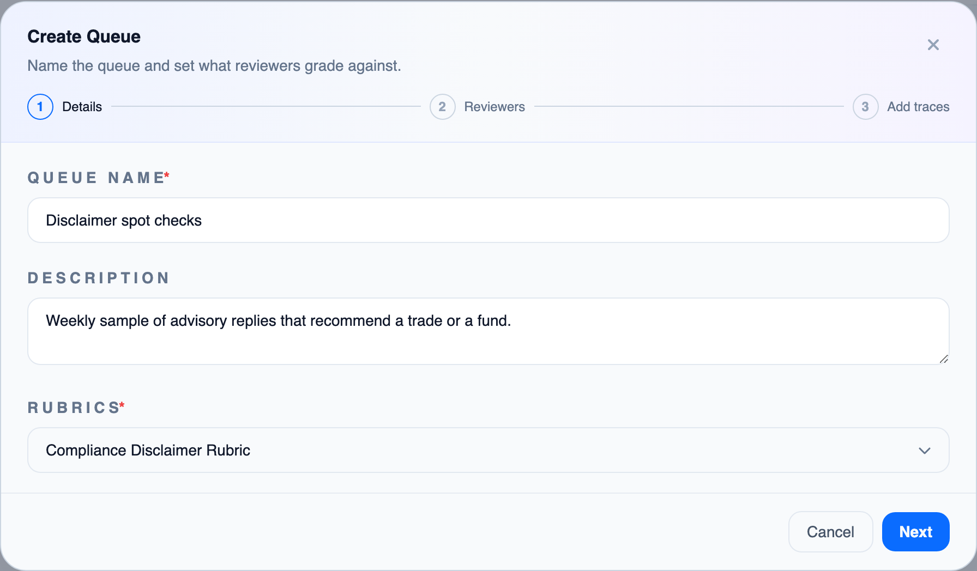The image size is (977, 571).
Task: Open the Rubrics dropdown
Action: (x=489, y=450)
